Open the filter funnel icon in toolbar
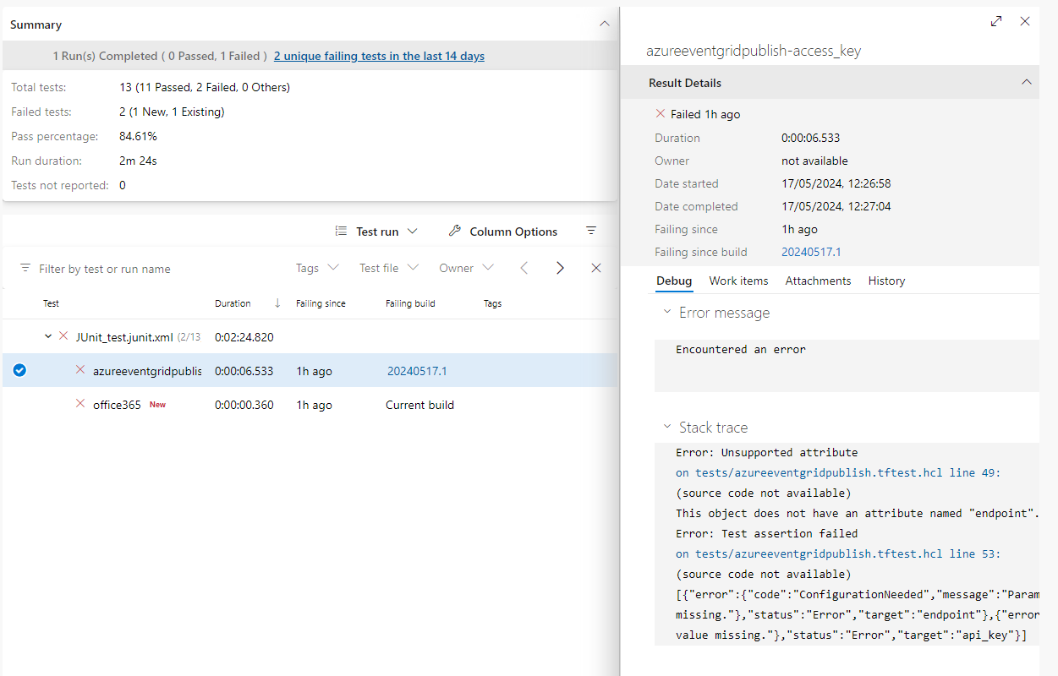Screen dimensions: 1058x676 pyautogui.click(x=591, y=232)
